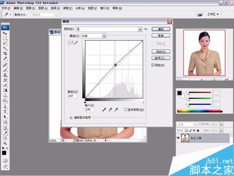Viewport: 234px width, 176px height.
Task: Pick the gray point eyedropper in Curves
Action: [110, 110]
